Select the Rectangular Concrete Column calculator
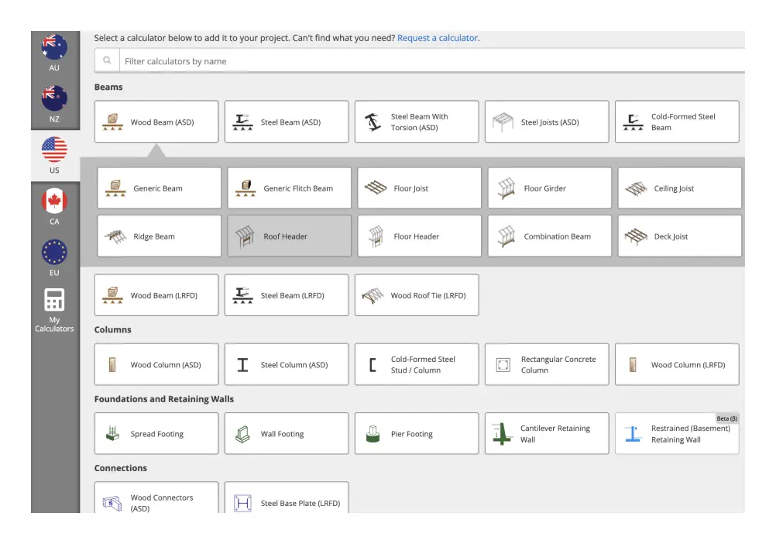Viewport: 776px width, 544px height. tap(547, 365)
